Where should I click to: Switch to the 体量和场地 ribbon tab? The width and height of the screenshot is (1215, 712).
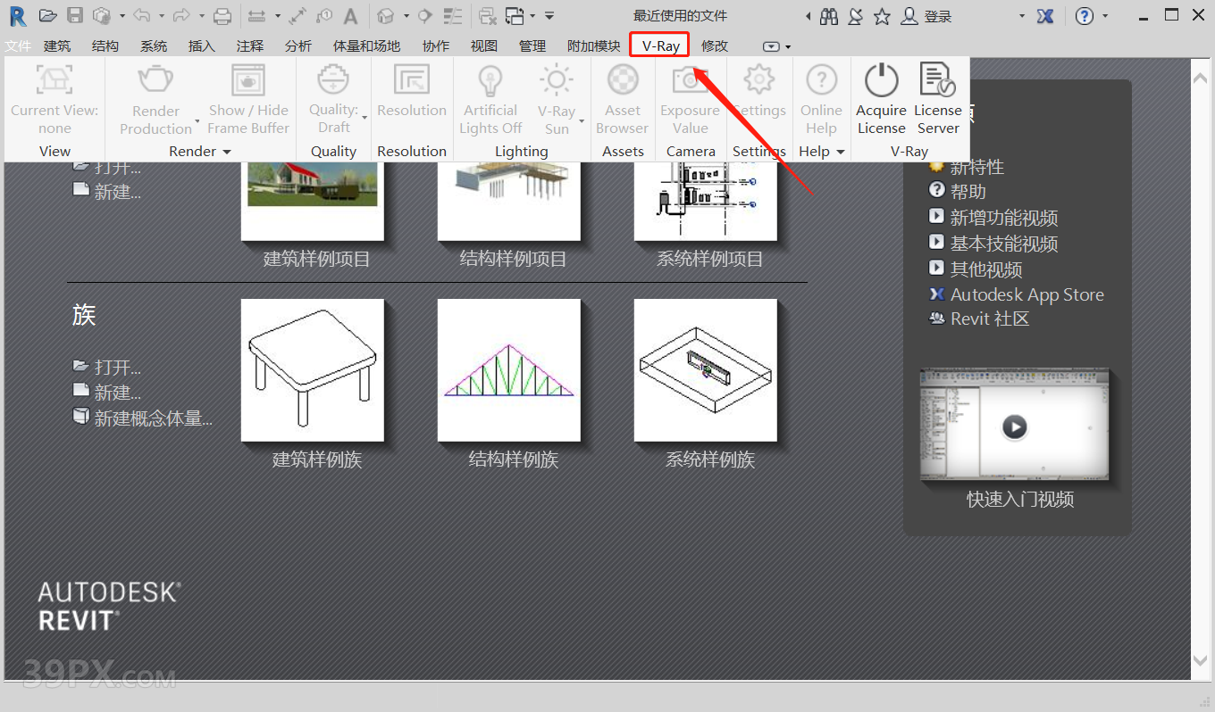[x=366, y=46]
